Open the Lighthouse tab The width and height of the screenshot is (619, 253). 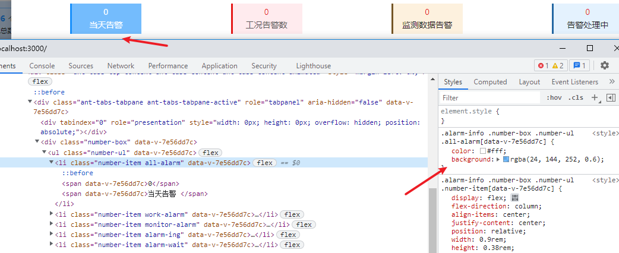point(314,66)
